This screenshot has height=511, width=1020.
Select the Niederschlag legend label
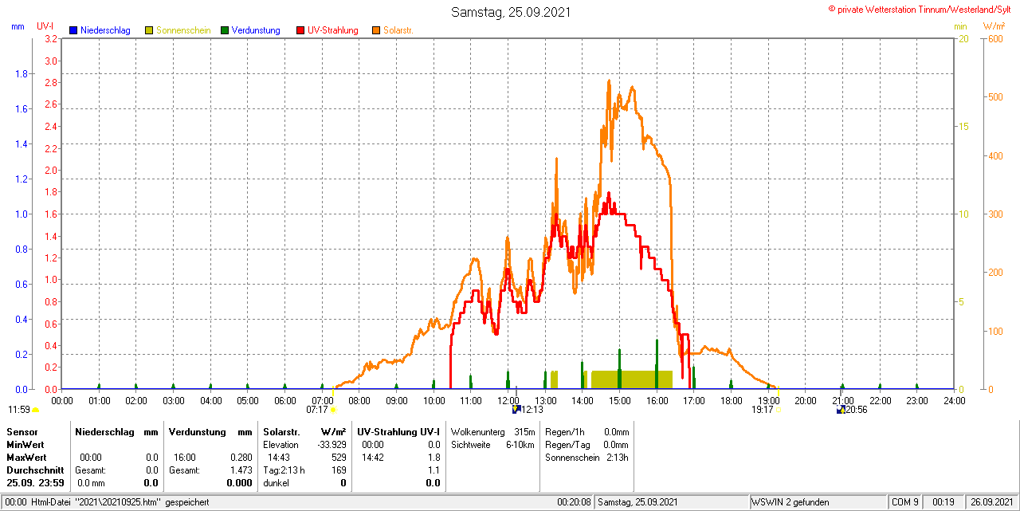pos(105,30)
